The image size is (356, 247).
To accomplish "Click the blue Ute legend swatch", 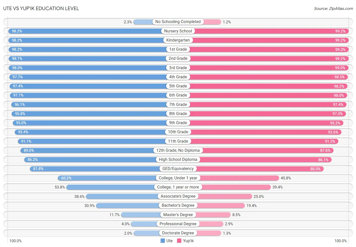I will (163, 241).
